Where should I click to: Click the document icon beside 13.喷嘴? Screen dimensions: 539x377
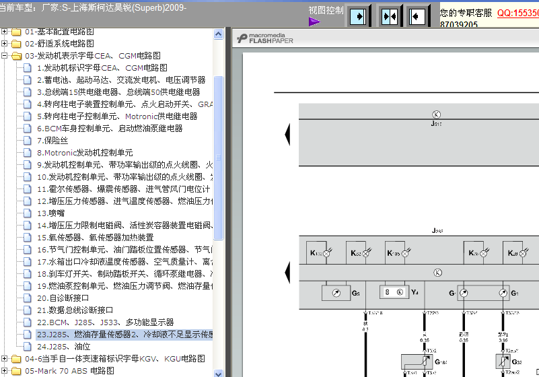click(28, 213)
